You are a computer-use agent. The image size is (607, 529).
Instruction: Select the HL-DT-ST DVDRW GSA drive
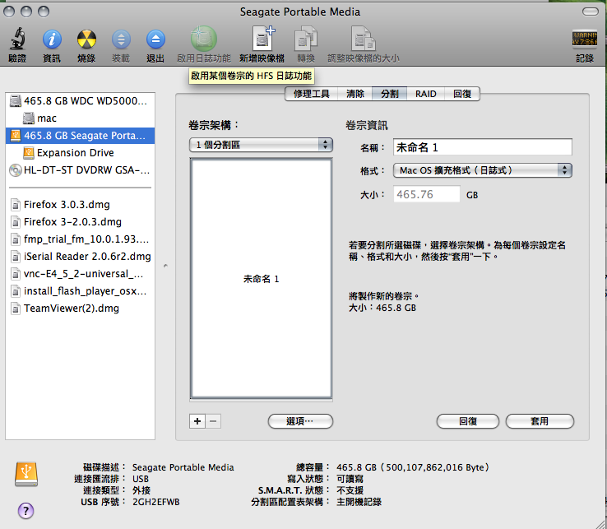(x=80, y=170)
